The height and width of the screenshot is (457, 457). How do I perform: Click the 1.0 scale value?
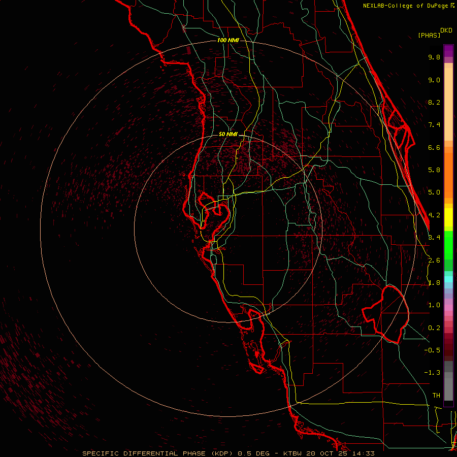(x=434, y=305)
